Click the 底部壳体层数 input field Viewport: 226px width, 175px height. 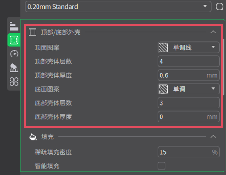188,103
